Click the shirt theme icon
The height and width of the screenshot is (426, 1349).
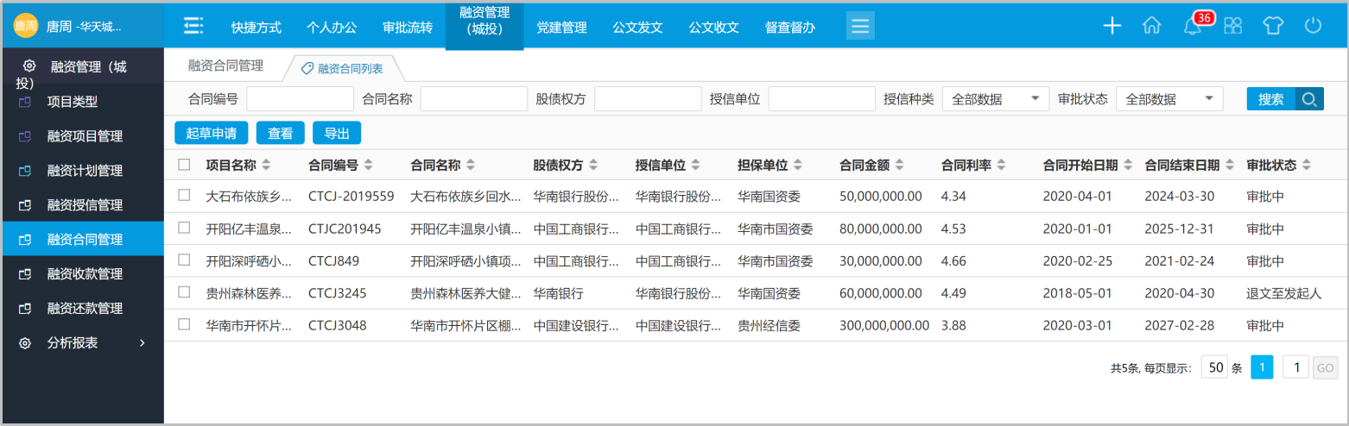pyautogui.click(x=1273, y=26)
